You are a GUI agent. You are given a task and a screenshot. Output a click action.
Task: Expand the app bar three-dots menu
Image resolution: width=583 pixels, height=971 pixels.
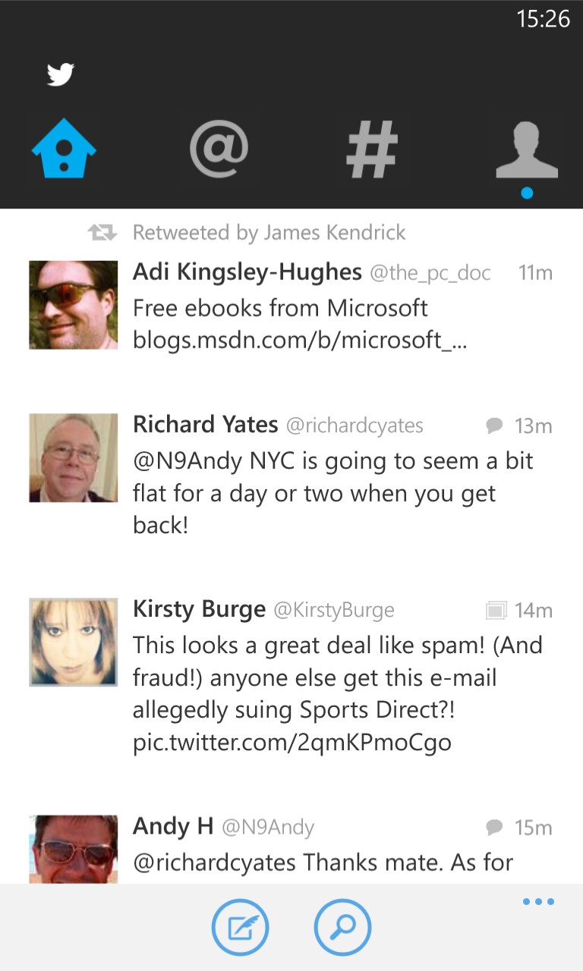pyautogui.click(x=538, y=902)
